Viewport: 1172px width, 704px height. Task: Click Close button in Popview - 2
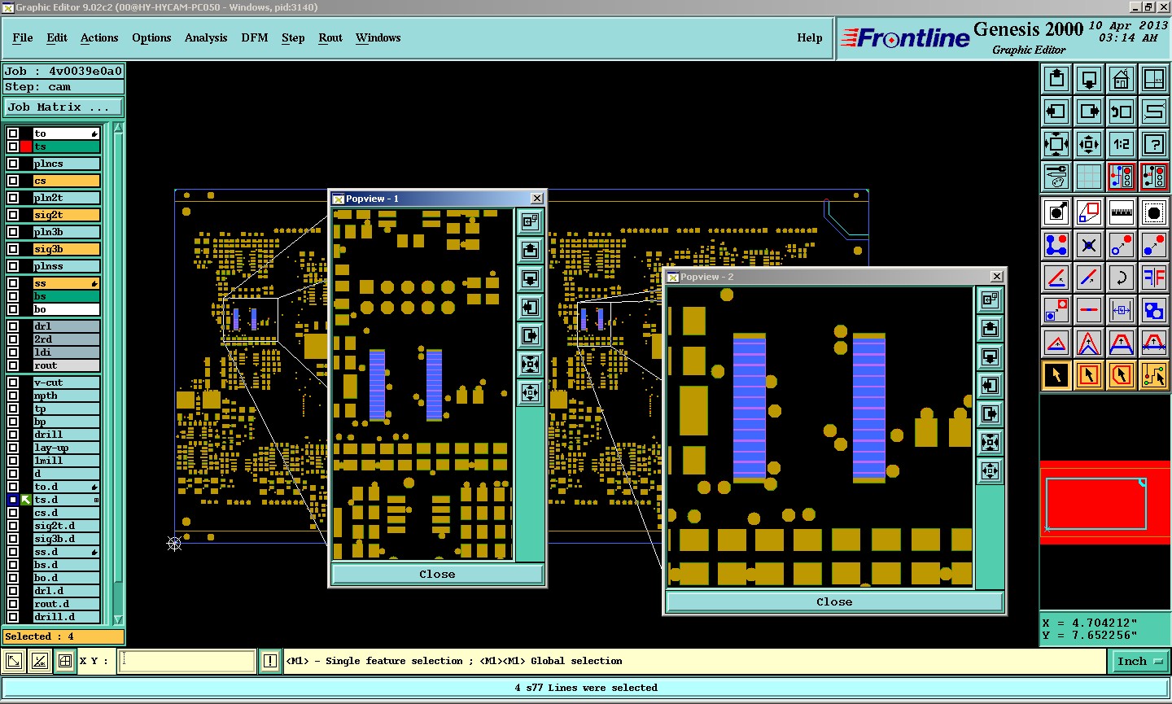834,601
